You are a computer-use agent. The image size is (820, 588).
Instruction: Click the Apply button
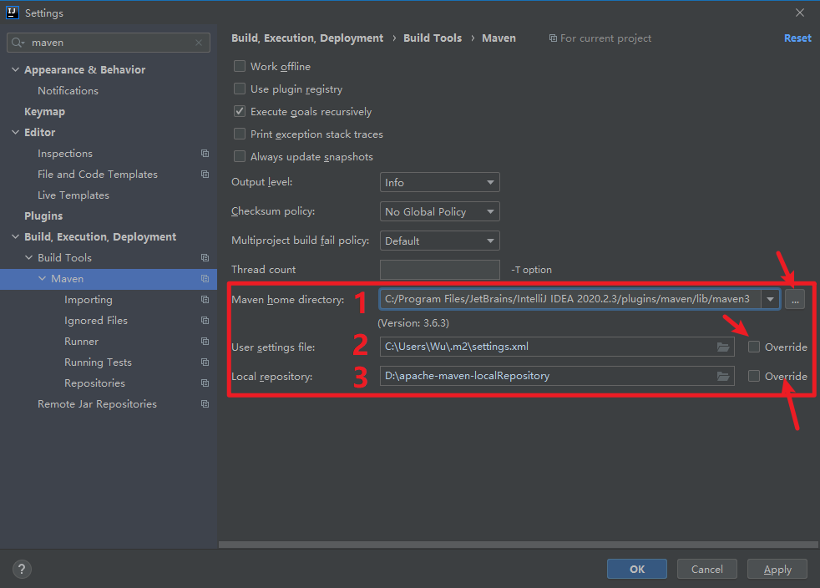point(777,569)
